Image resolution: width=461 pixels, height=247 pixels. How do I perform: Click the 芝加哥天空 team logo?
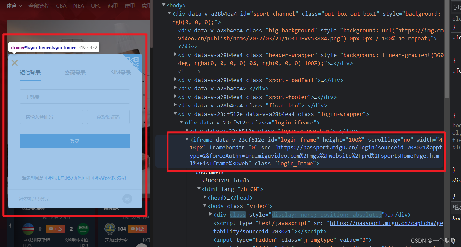pos(110,229)
